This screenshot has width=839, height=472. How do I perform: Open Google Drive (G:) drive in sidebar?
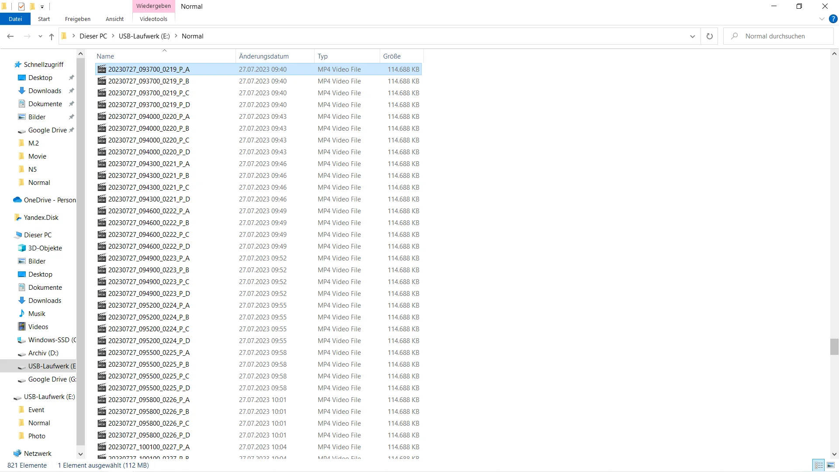coord(47,379)
